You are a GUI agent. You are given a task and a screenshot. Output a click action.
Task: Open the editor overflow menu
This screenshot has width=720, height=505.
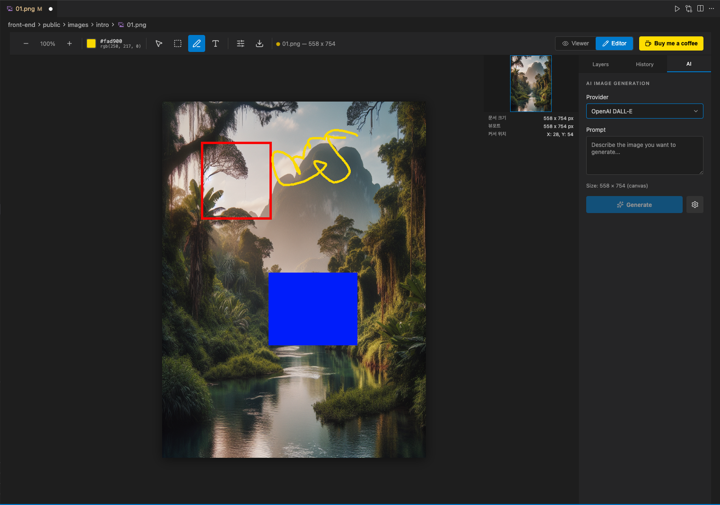pos(711,8)
